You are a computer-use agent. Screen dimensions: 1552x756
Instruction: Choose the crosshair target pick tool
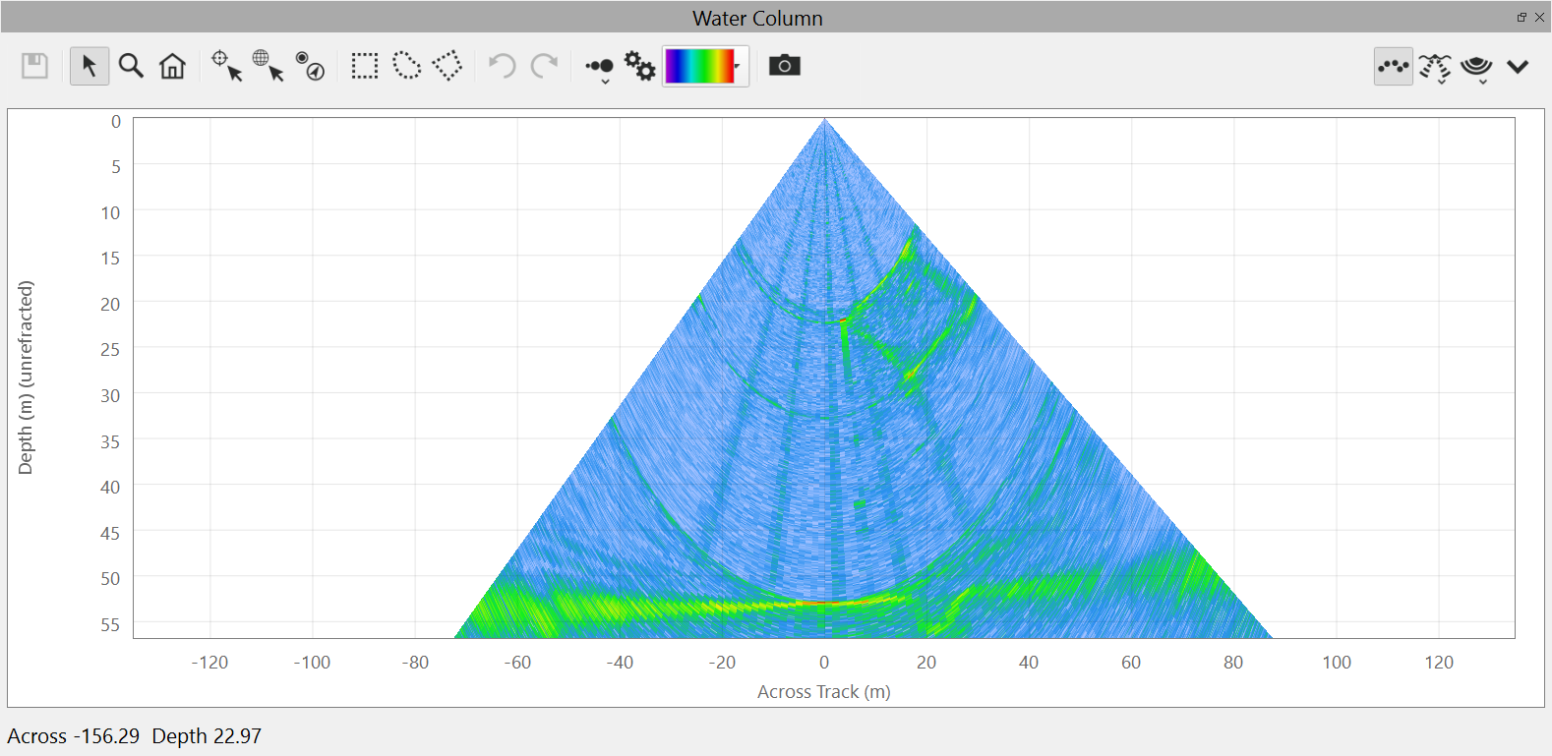tap(226, 66)
